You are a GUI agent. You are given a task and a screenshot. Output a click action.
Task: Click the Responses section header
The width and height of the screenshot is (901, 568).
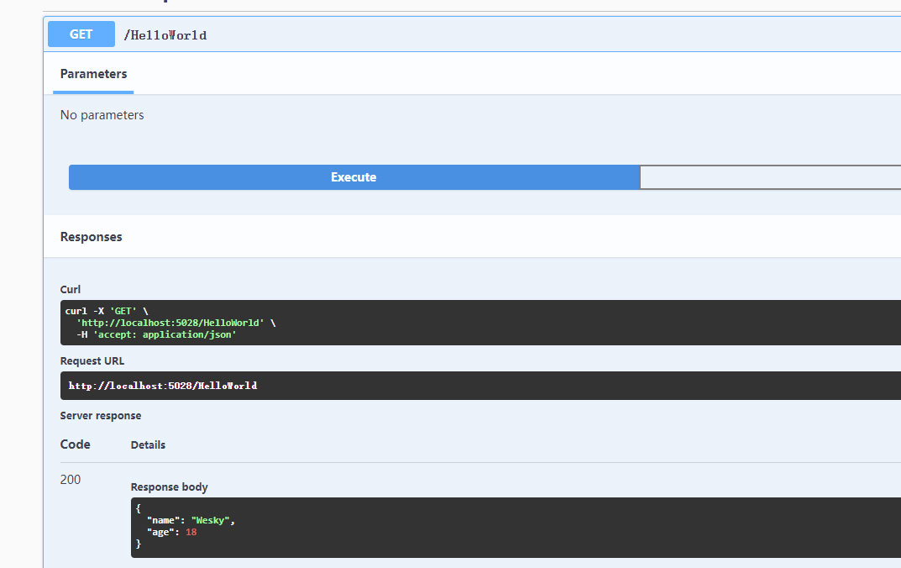[92, 237]
